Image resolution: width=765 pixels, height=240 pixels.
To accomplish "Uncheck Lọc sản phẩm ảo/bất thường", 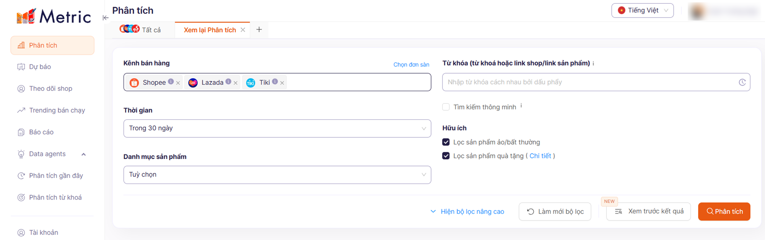I will (x=446, y=142).
